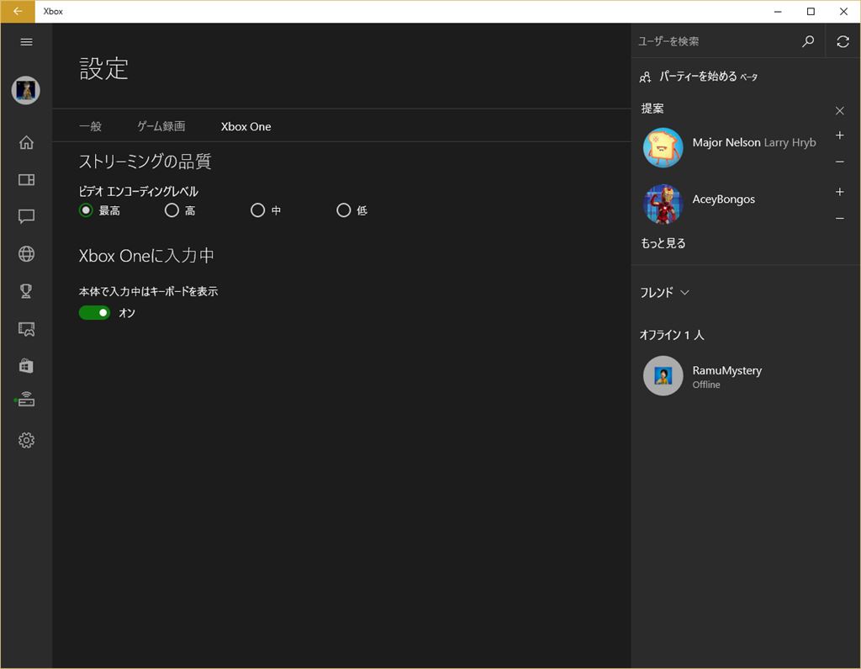Open Messages speech bubble icon
Viewport: 861px width, 669px height.
pyautogui.click(x=26, y=216)
